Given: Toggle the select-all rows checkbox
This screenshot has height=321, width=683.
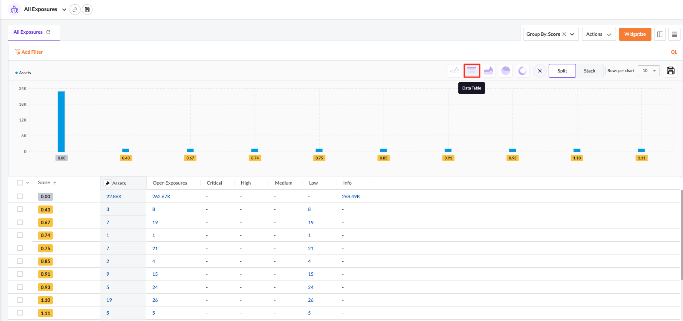Looking at the screenshot, I should click(x=20, y=183).
